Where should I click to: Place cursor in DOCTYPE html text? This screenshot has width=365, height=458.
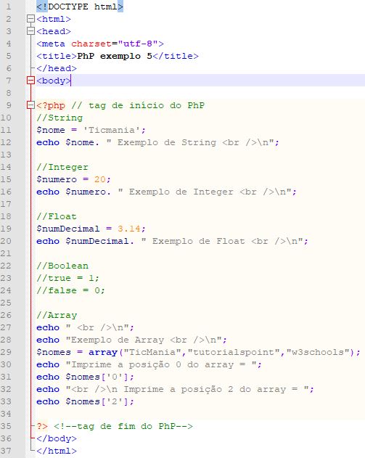click(80, 7)
